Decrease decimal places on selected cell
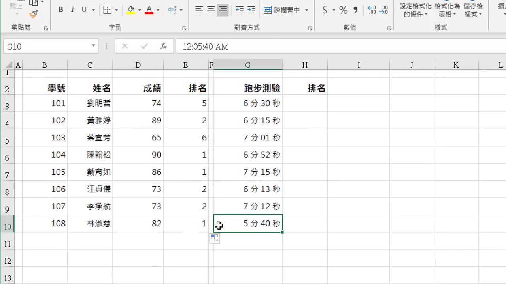The image size is (506, 284). (384, 11)
